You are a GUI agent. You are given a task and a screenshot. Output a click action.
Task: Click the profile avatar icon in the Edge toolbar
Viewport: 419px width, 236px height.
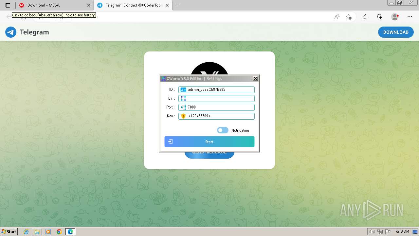(395, 17)
